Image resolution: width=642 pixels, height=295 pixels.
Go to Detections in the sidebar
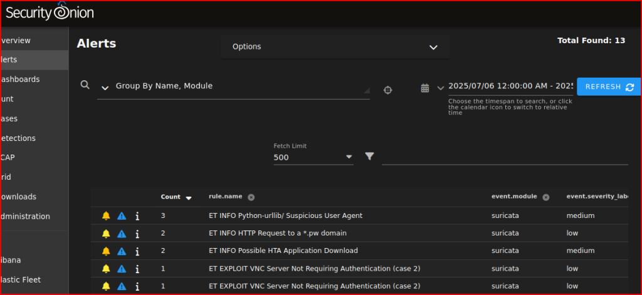click(19, 138)
